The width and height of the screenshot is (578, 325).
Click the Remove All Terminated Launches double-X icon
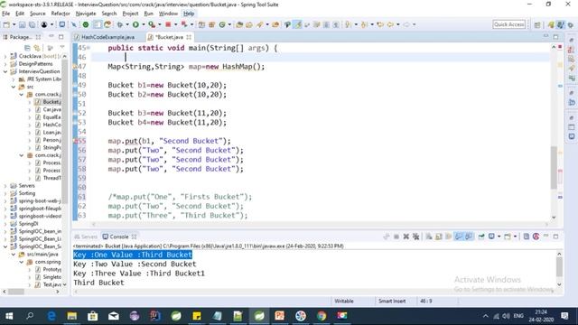point(415,237)
